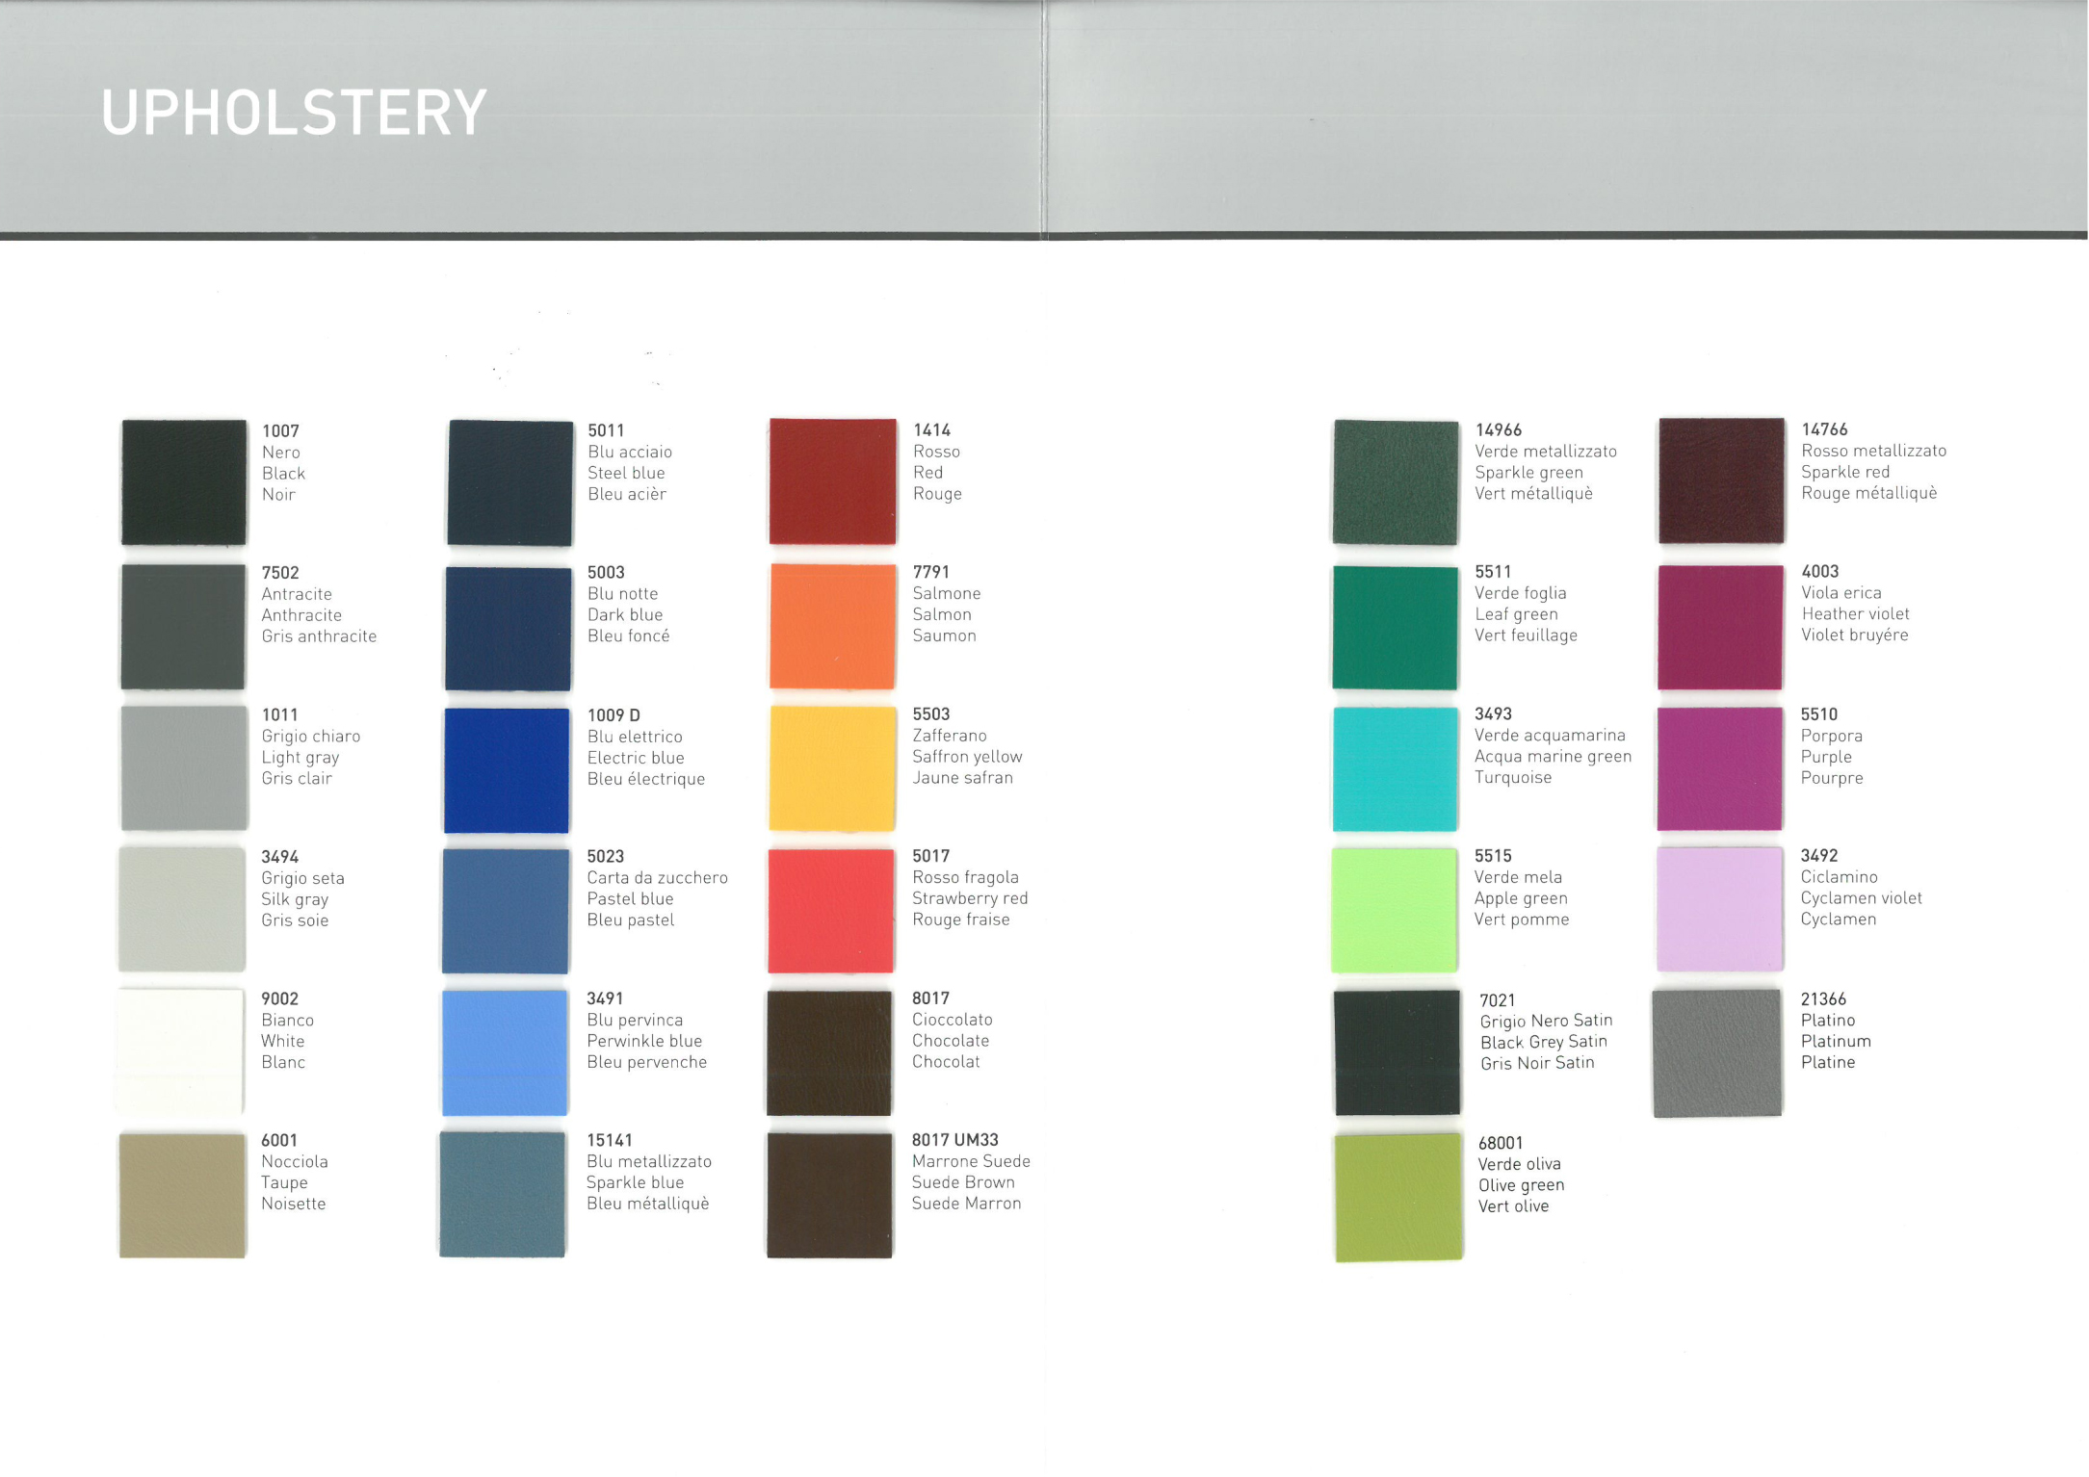Select the 6001 Nocciola taupe swatch
This screenshot has height=1477, width=2089.
point(182,1195)
